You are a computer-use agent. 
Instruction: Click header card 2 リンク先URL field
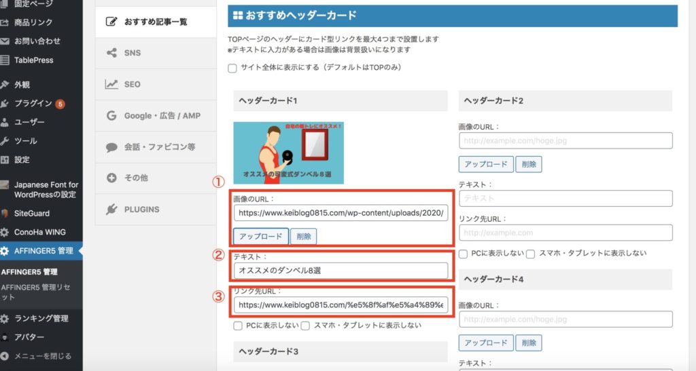coord(566,233)
